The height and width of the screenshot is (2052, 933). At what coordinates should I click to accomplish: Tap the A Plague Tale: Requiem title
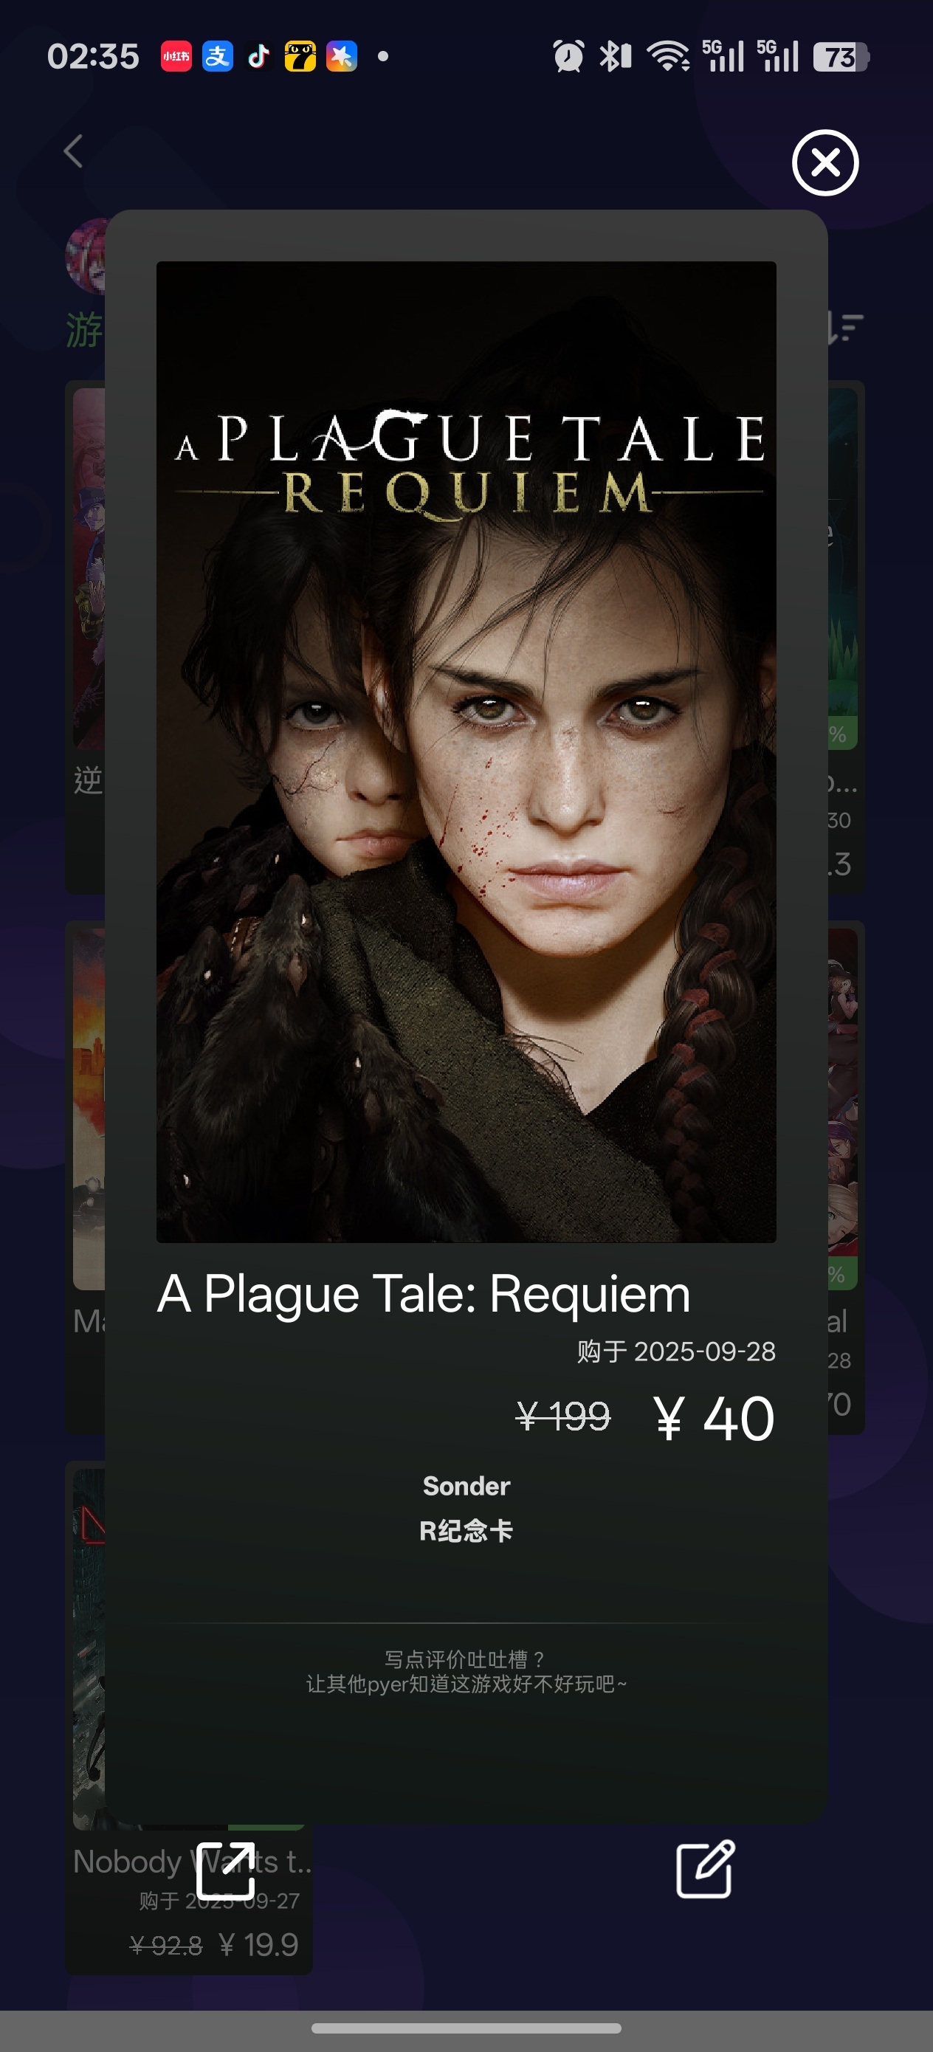pyautogui.click(x=424, y=1293)
